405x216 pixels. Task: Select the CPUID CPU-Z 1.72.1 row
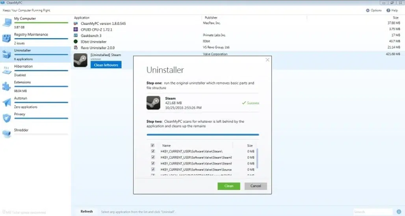coord(238,30)
